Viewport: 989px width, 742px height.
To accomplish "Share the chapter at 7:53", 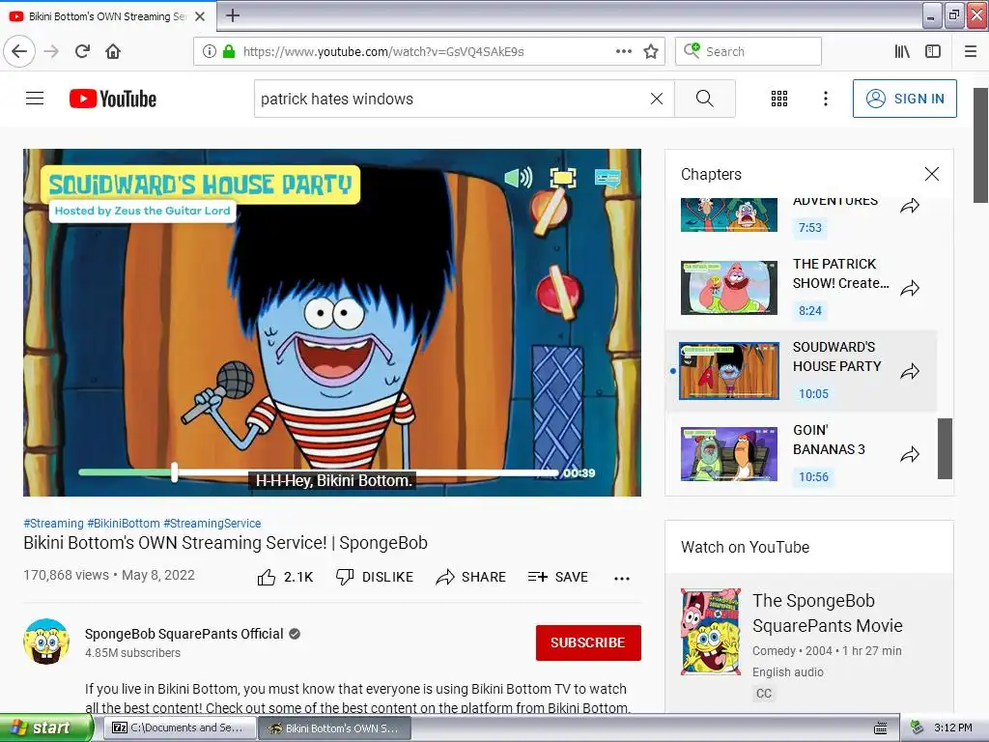I will (910, 206).
